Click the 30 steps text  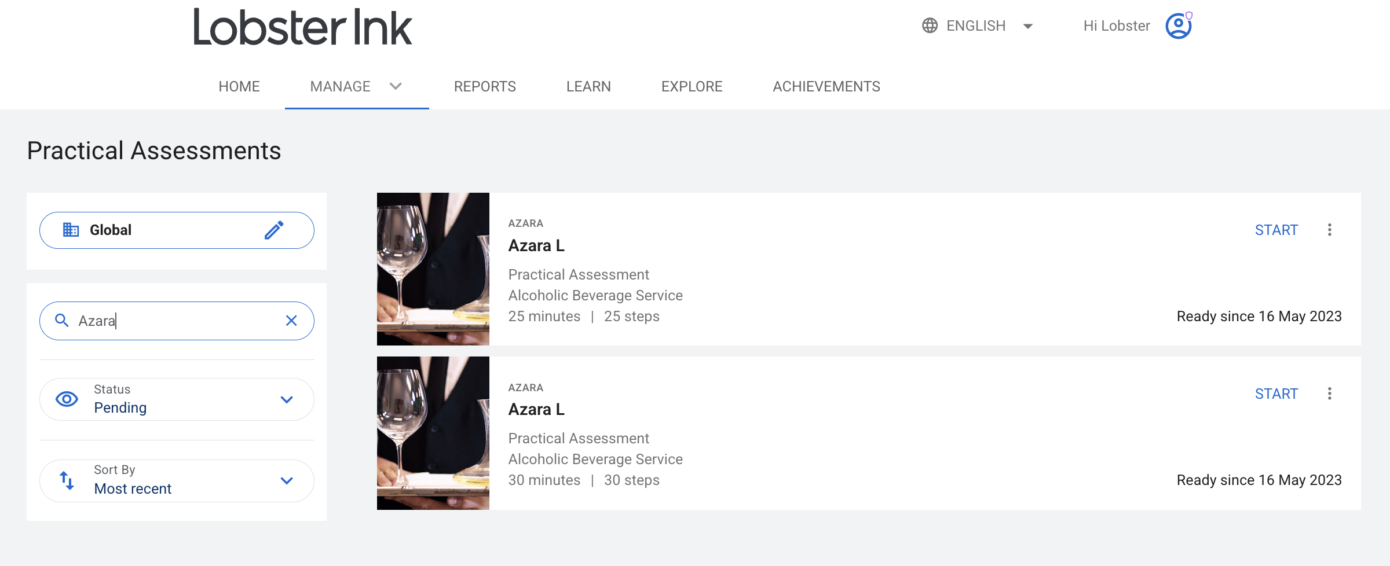(632, 480)
